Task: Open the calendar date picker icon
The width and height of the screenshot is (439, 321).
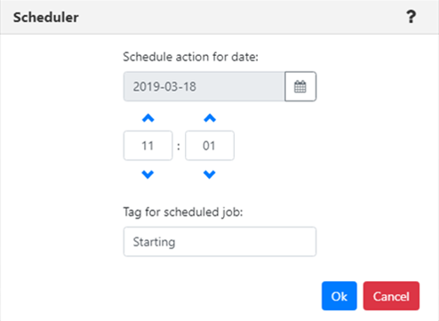Action: pos(300,86)
